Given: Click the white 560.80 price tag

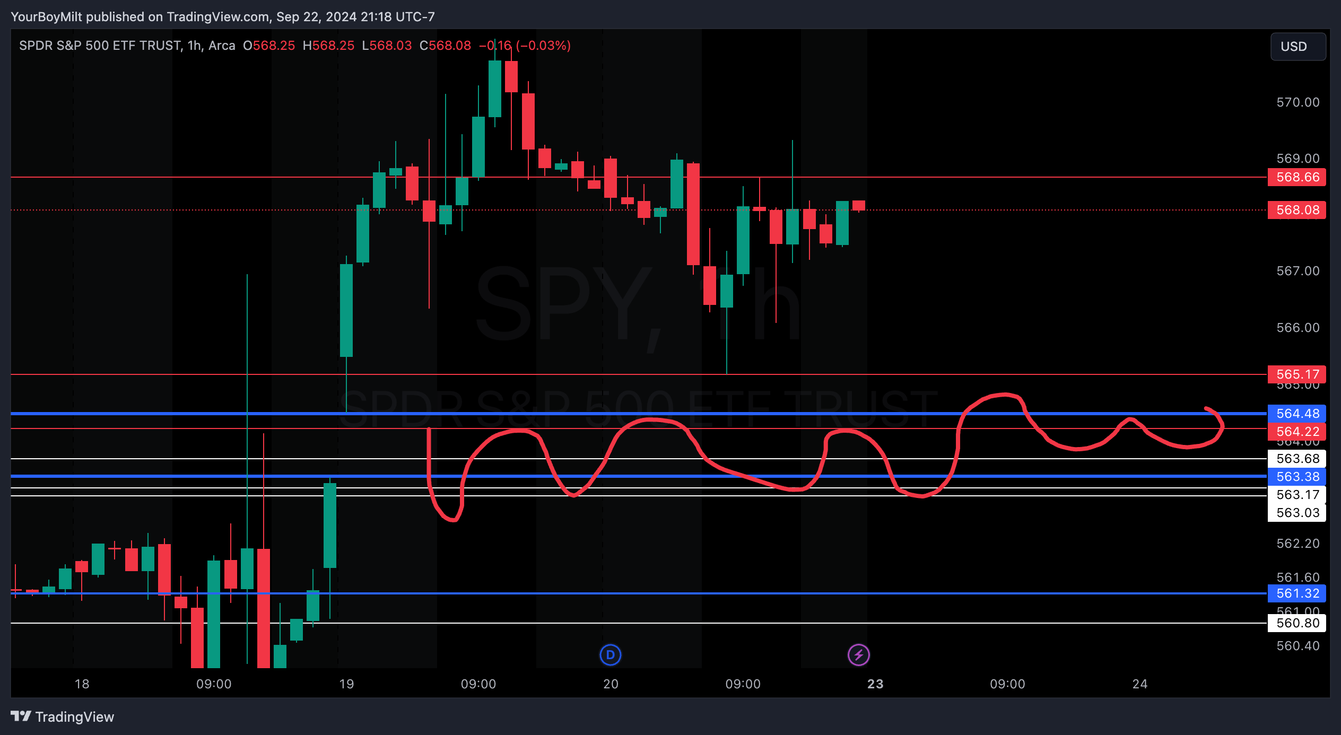Looking at the screenshot, I should (1296, 623).
